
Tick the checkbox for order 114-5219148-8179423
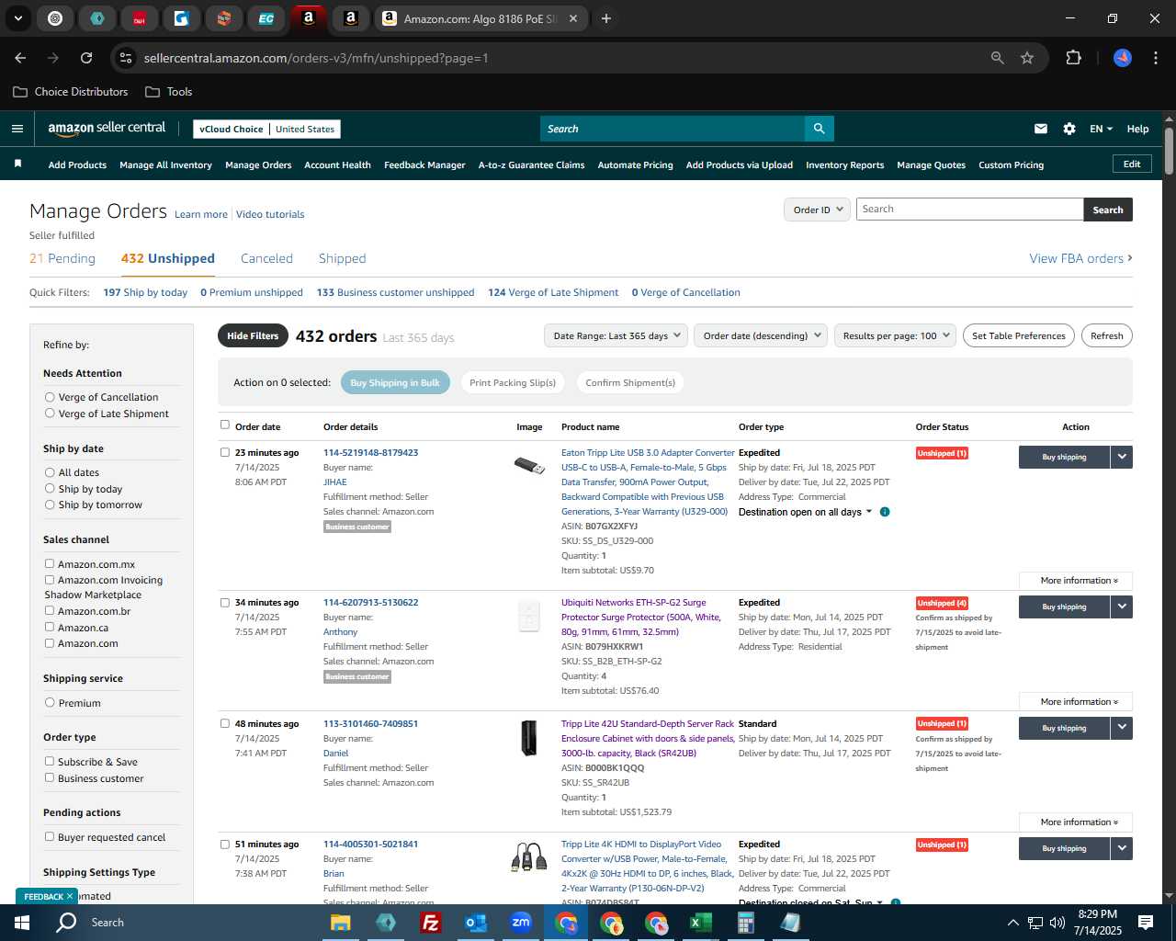(x=225, y=452)
